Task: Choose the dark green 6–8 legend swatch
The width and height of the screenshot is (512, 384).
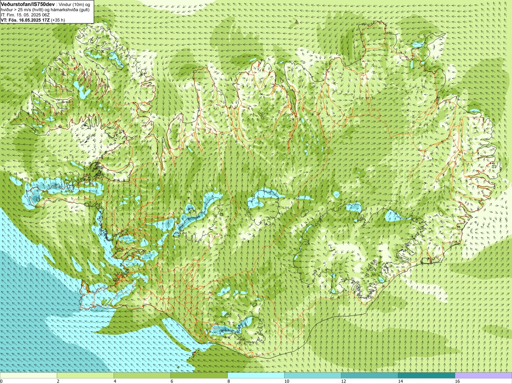Action: 199,376
